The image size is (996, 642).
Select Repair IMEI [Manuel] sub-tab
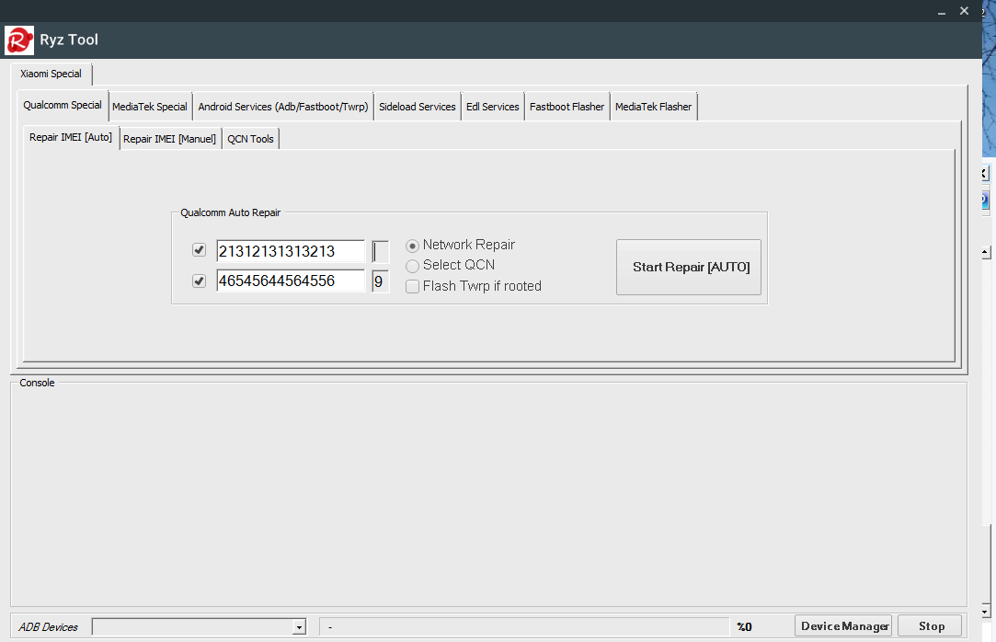point(169,139)
